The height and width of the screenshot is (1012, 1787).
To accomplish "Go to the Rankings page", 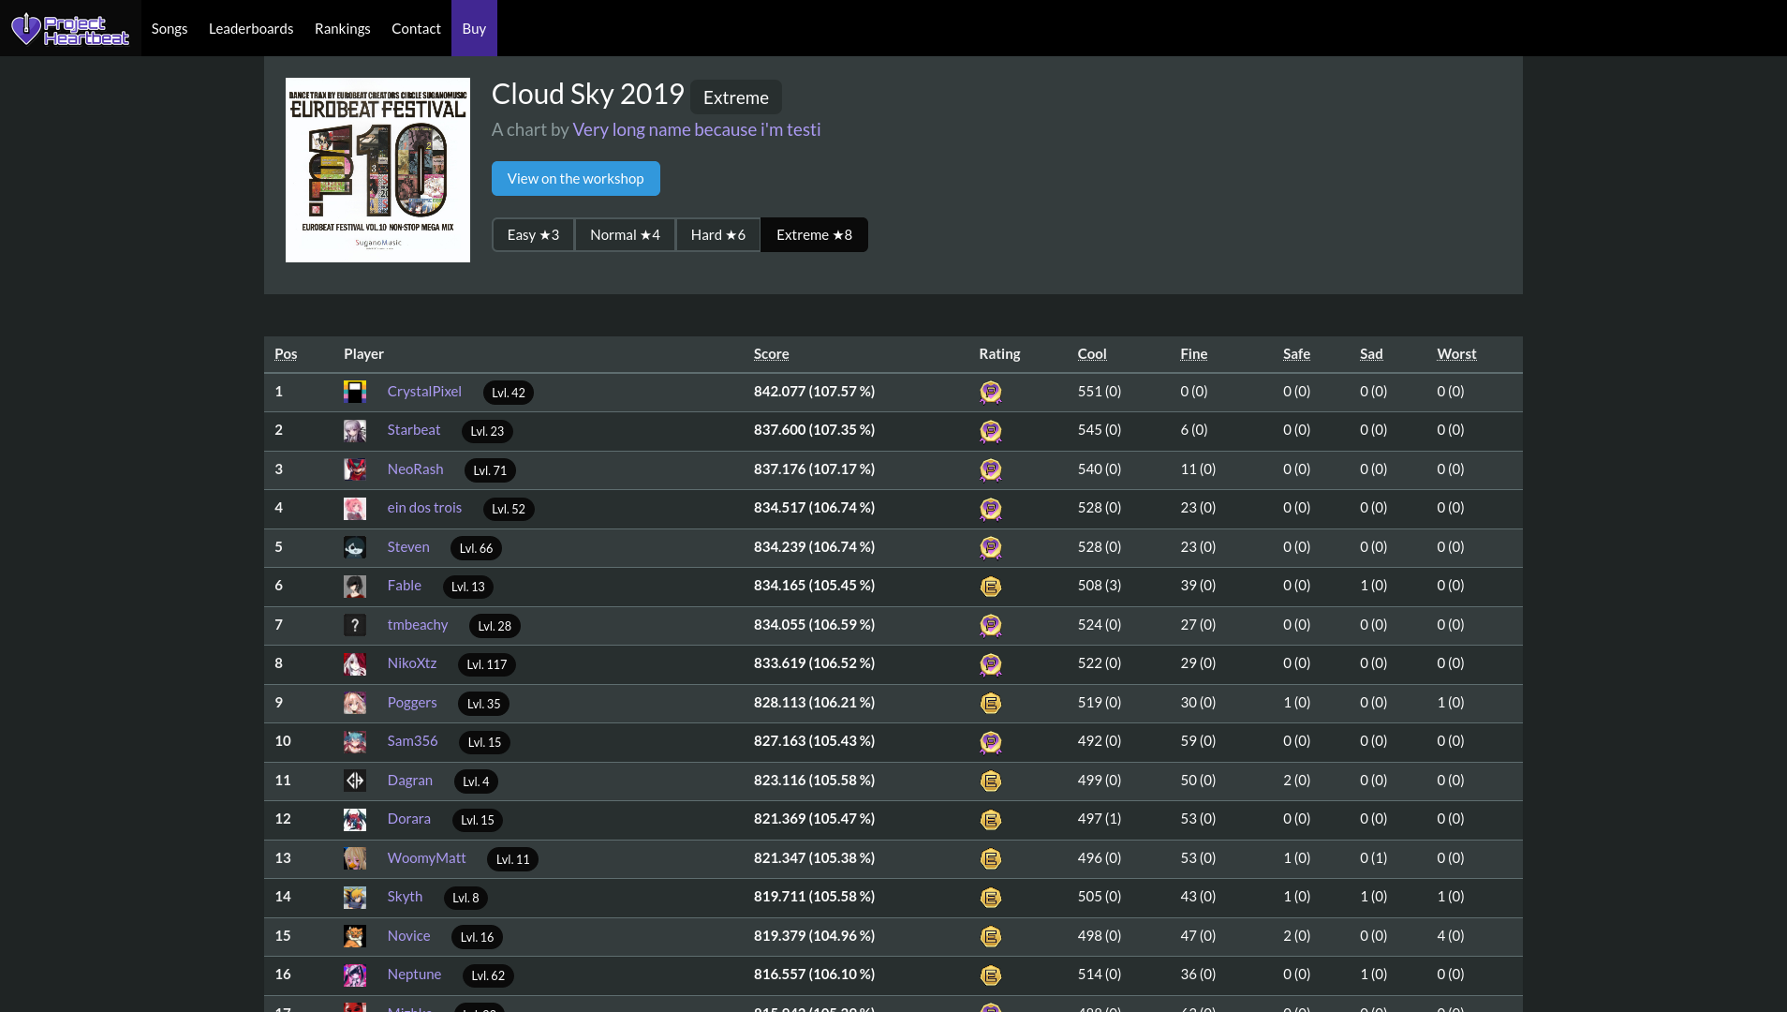I will click(x=343, y=28).
